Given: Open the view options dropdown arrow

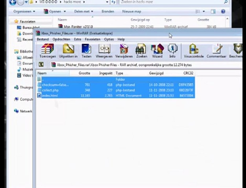Looking at the screenshot, I should [x=204, y=11].
